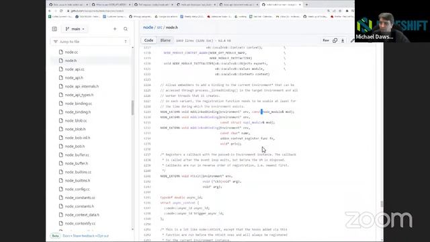Screen dimensions: 430x242
Task: Download the raw file icon
Action: (343, 40)
